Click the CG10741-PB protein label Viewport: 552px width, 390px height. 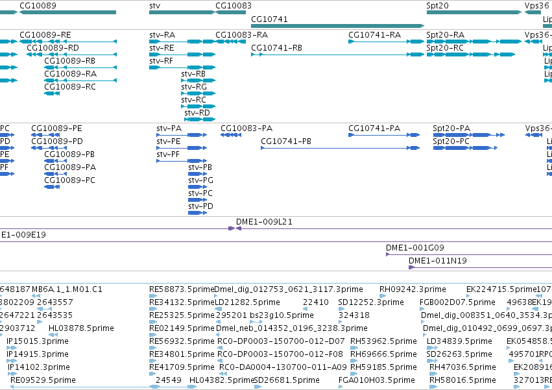click(x=286, y=141)
